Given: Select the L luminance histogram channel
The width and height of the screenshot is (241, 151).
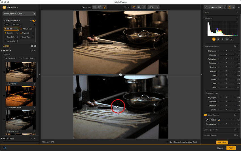Looking at the screenshot, I should [x=231, y=39].
